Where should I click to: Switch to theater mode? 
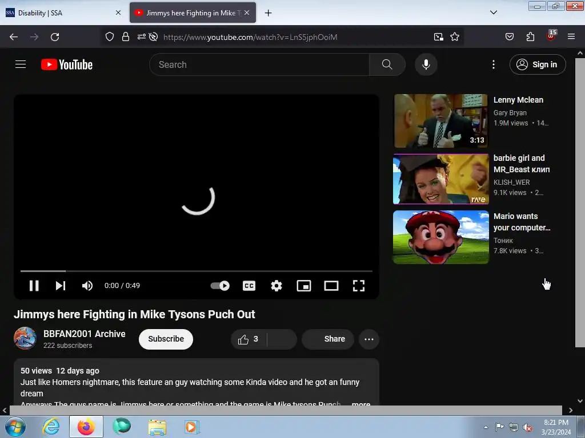pyautogui.click(x=331, y=286)
